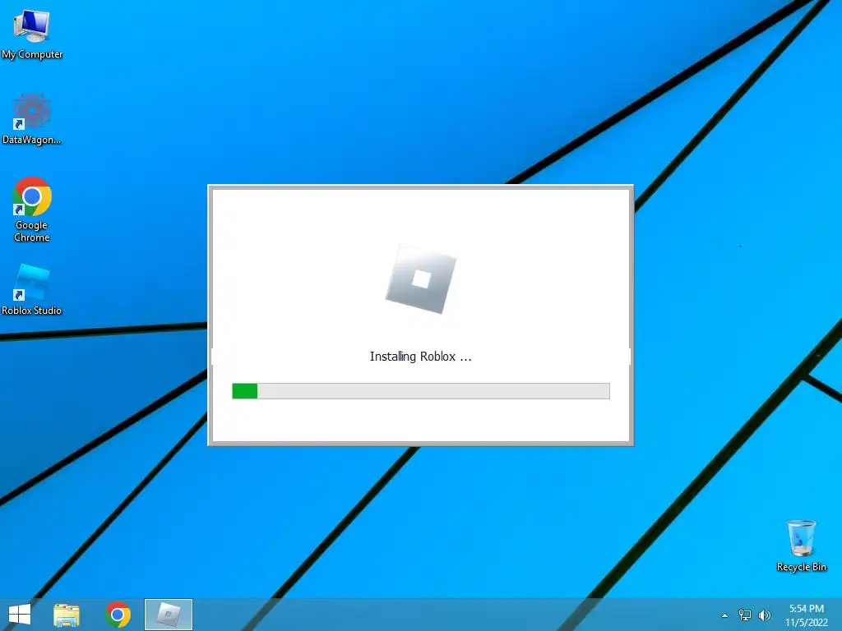Open the My Computer desktop icon

pyautogui.click(x=32, y=33)
